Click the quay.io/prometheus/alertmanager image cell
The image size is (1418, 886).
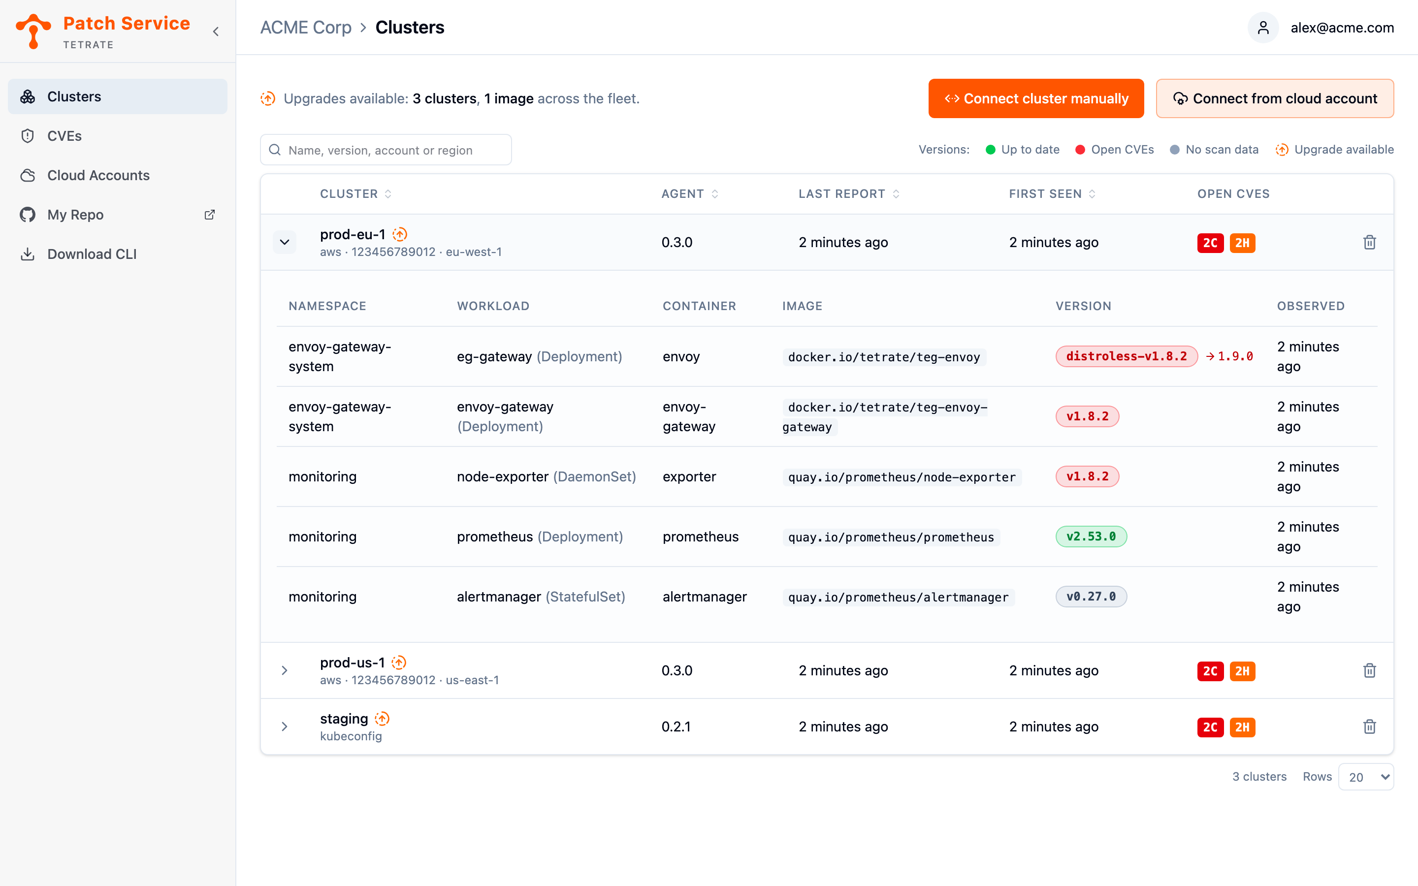[x=898, y=597]
